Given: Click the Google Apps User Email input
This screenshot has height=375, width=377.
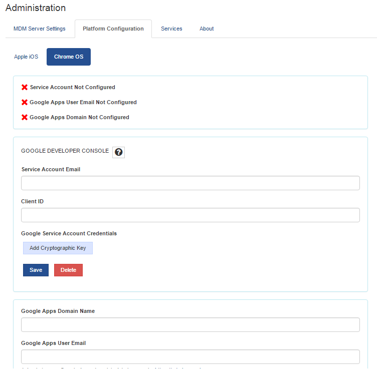Looking at the screenshot, I should pyautogui.click(x=191, y=356).
